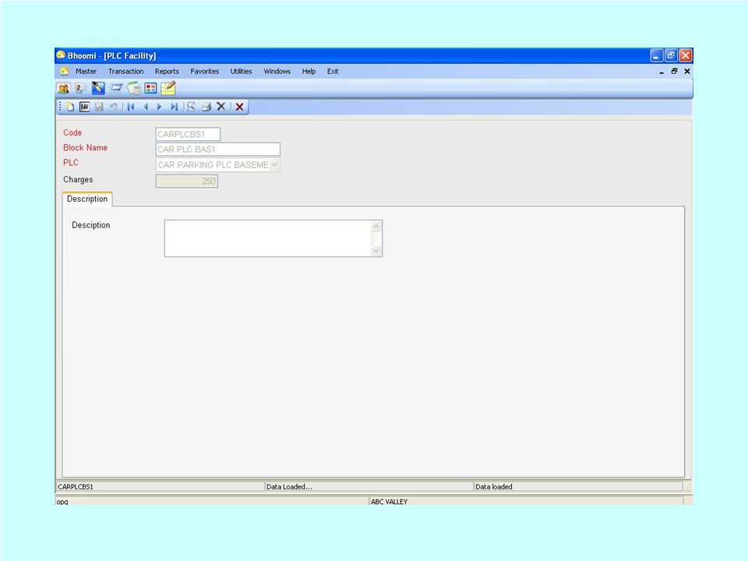The width and height of the screenshot is (748, 561).
Task: Jump to the last record
Action: point(174,107)
